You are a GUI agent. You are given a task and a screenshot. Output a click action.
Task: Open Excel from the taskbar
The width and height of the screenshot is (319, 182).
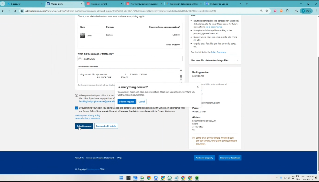pyautogui.click(x=197, y=178)
